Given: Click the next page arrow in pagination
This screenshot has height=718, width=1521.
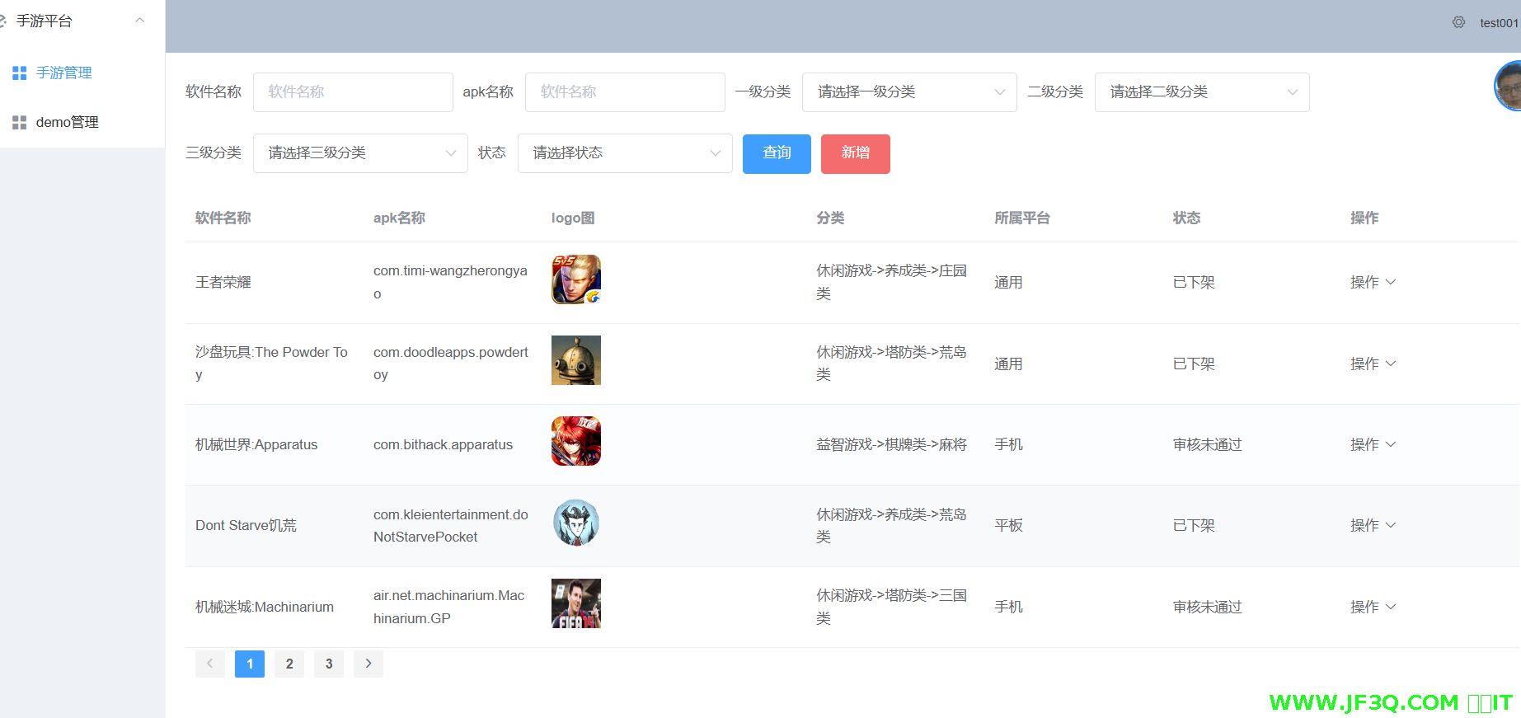Looking at the screenshot, I should [369, 664].
